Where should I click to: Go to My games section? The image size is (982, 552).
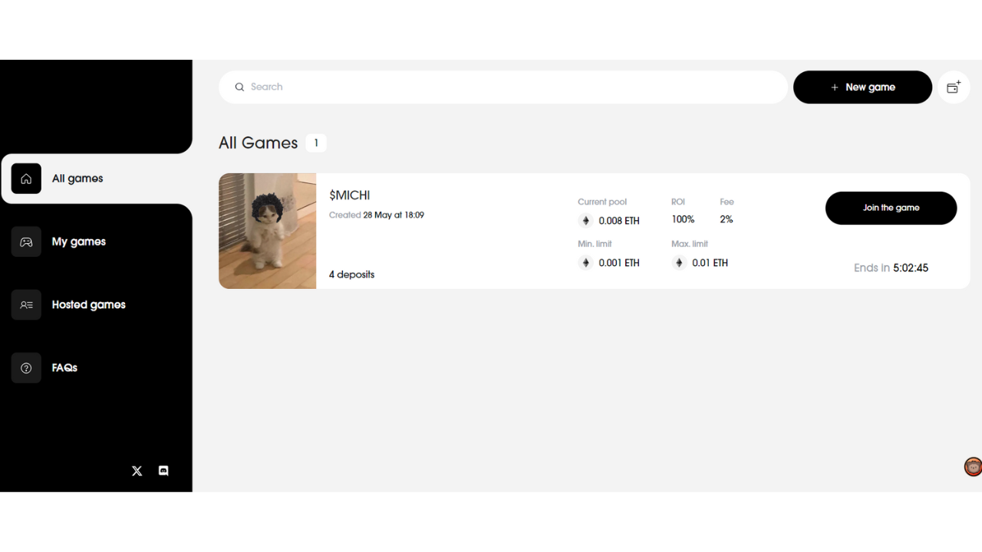coord(79,242)
